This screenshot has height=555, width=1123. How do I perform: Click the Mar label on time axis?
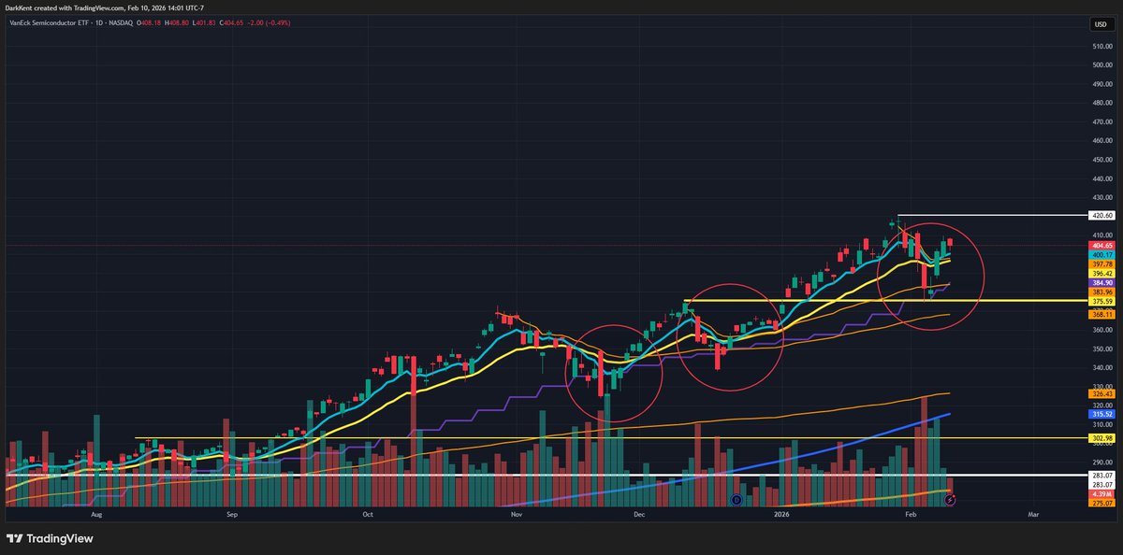(1033, 514)
